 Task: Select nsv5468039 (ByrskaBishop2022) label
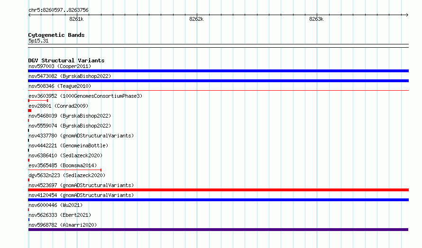pos(70,116)
